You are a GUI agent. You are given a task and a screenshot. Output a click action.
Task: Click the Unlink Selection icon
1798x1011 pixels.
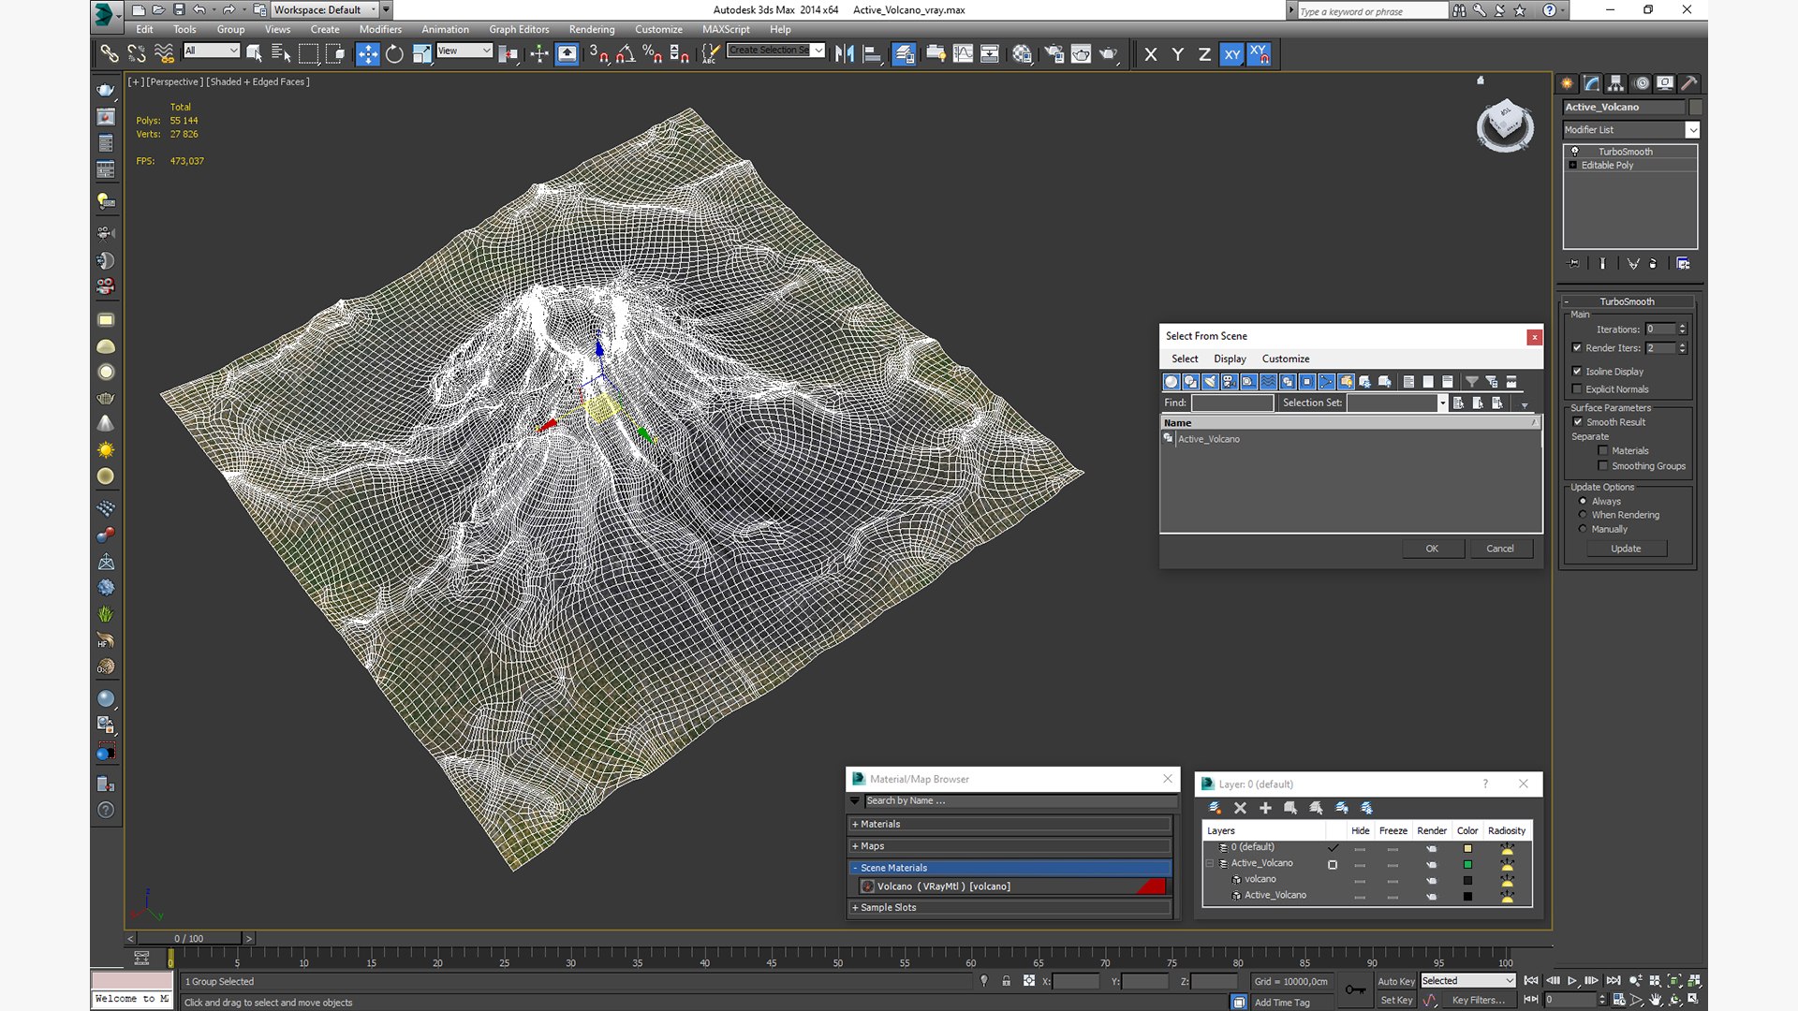pyautogui.click(x=137, y=54)
